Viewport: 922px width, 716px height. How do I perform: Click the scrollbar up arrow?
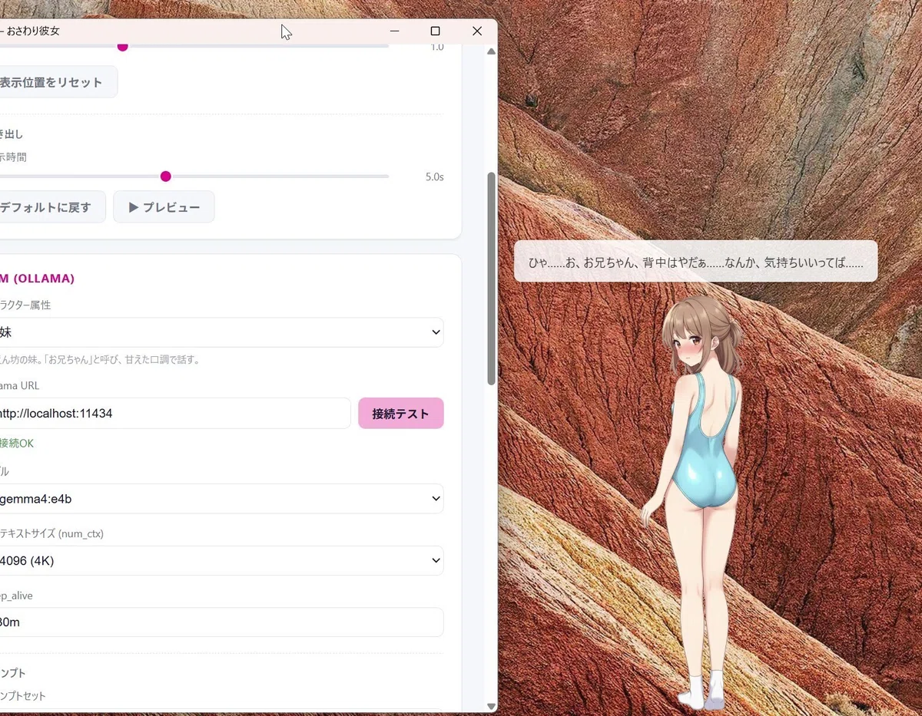(x=491, y=51)
